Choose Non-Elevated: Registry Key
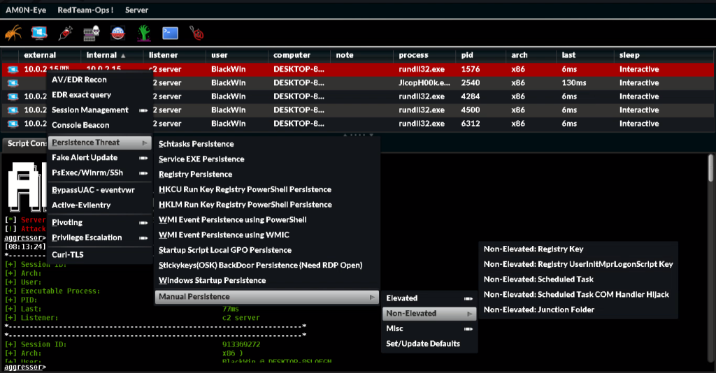The width and height of the screenshot is (716, 373). click(x=578, y=249)
